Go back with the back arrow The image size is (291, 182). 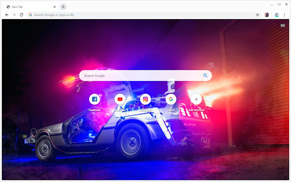pos(7,15)
